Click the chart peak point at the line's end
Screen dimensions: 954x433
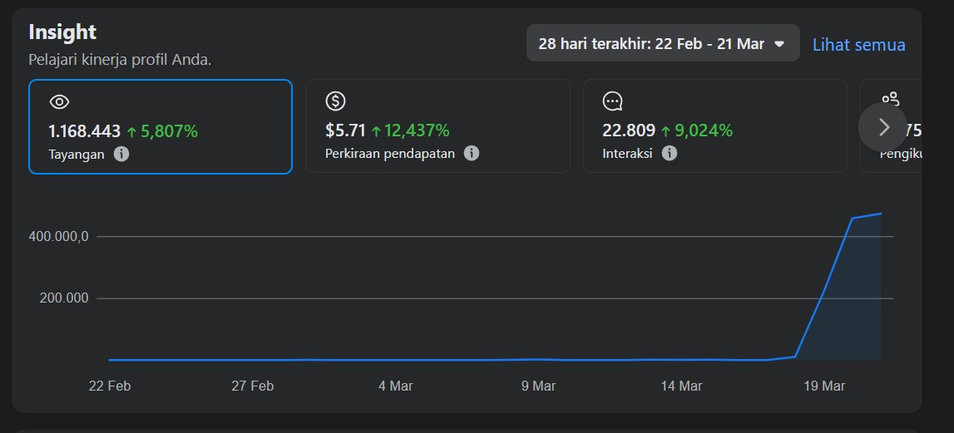tap(880, 214)
